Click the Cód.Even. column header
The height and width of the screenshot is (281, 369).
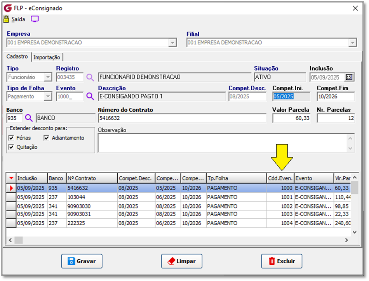[x=280, y=178]
